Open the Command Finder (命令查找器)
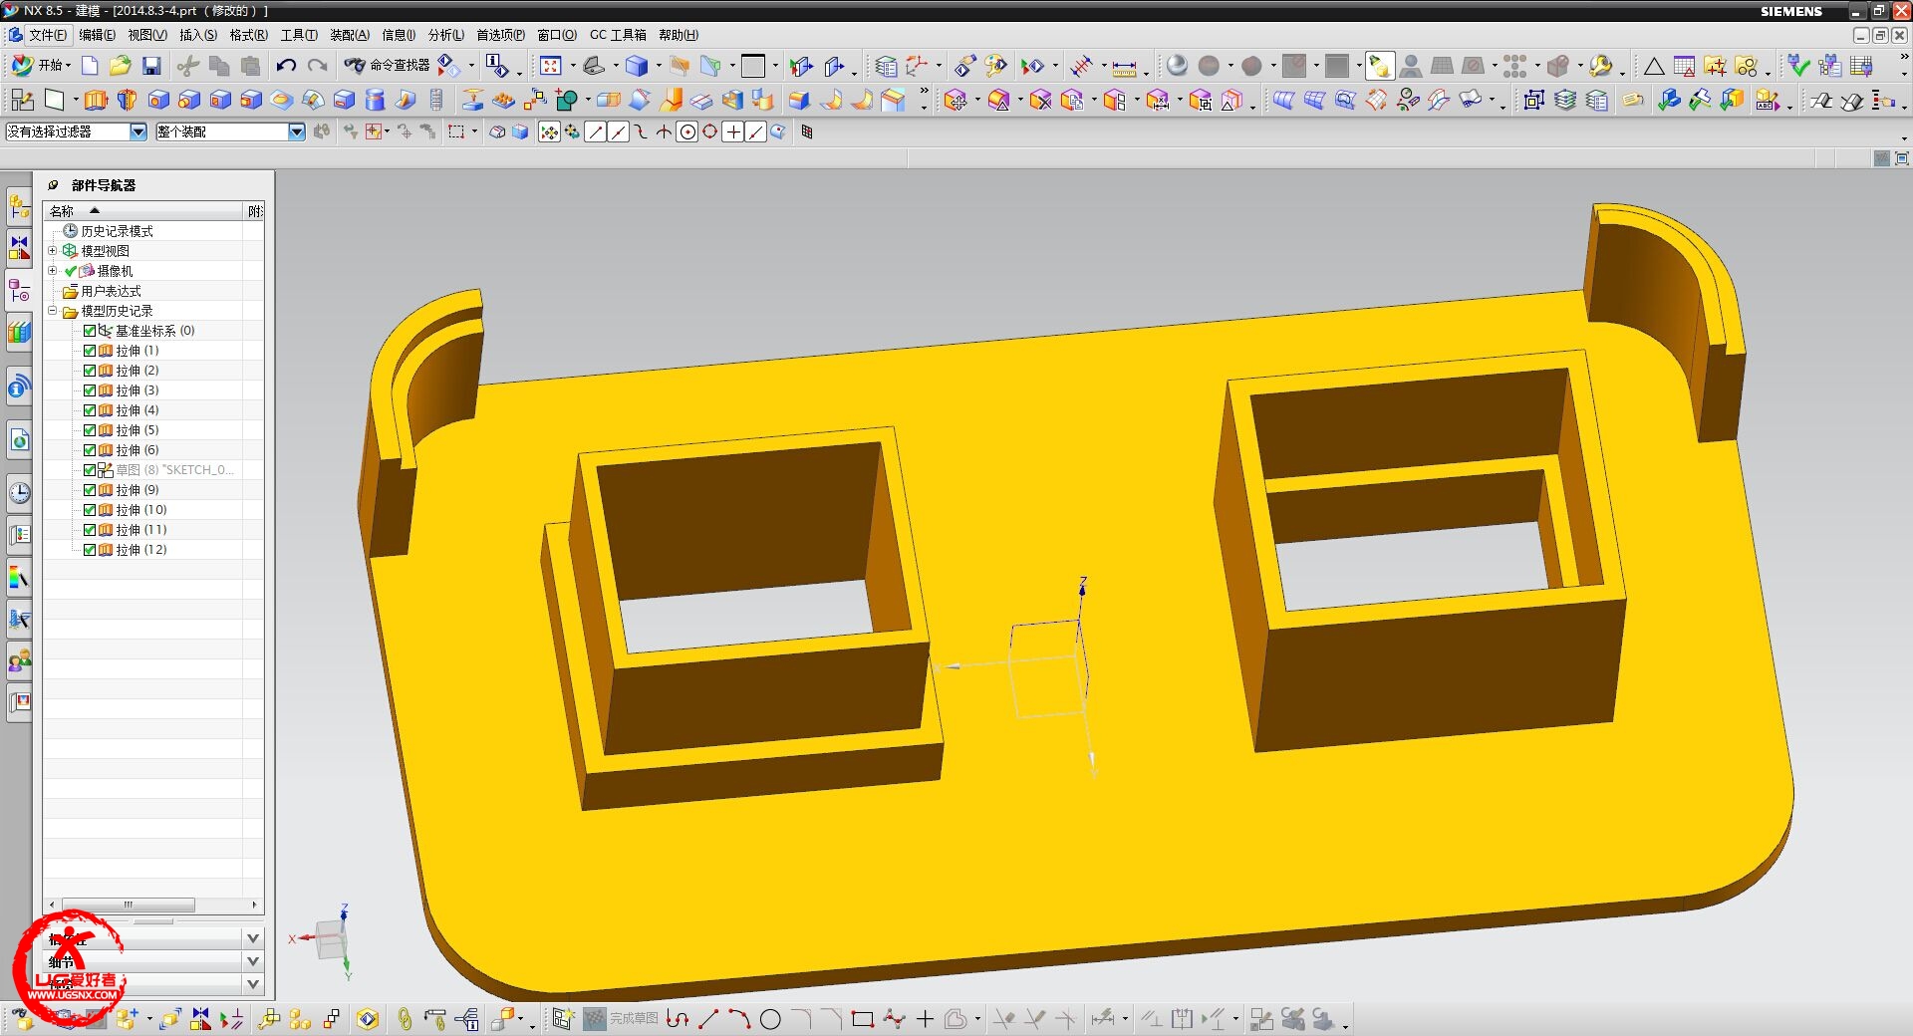The width and height of the screenshot is (1913, 1036). [387, 66]
